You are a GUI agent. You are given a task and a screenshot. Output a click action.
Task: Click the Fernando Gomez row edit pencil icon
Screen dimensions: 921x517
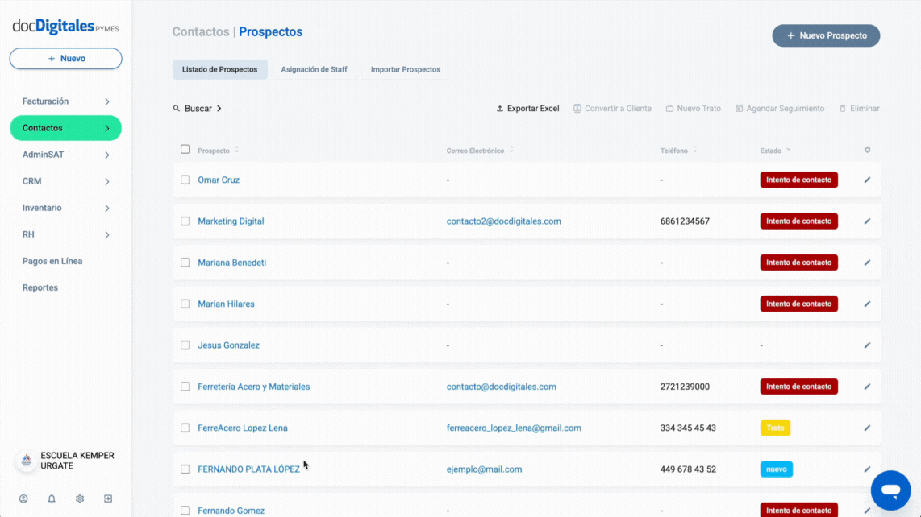click(x=868, y=511)
